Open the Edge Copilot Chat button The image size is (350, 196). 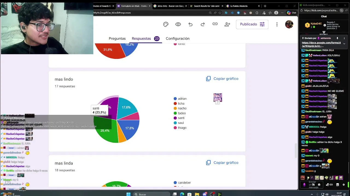click(291, 13)
